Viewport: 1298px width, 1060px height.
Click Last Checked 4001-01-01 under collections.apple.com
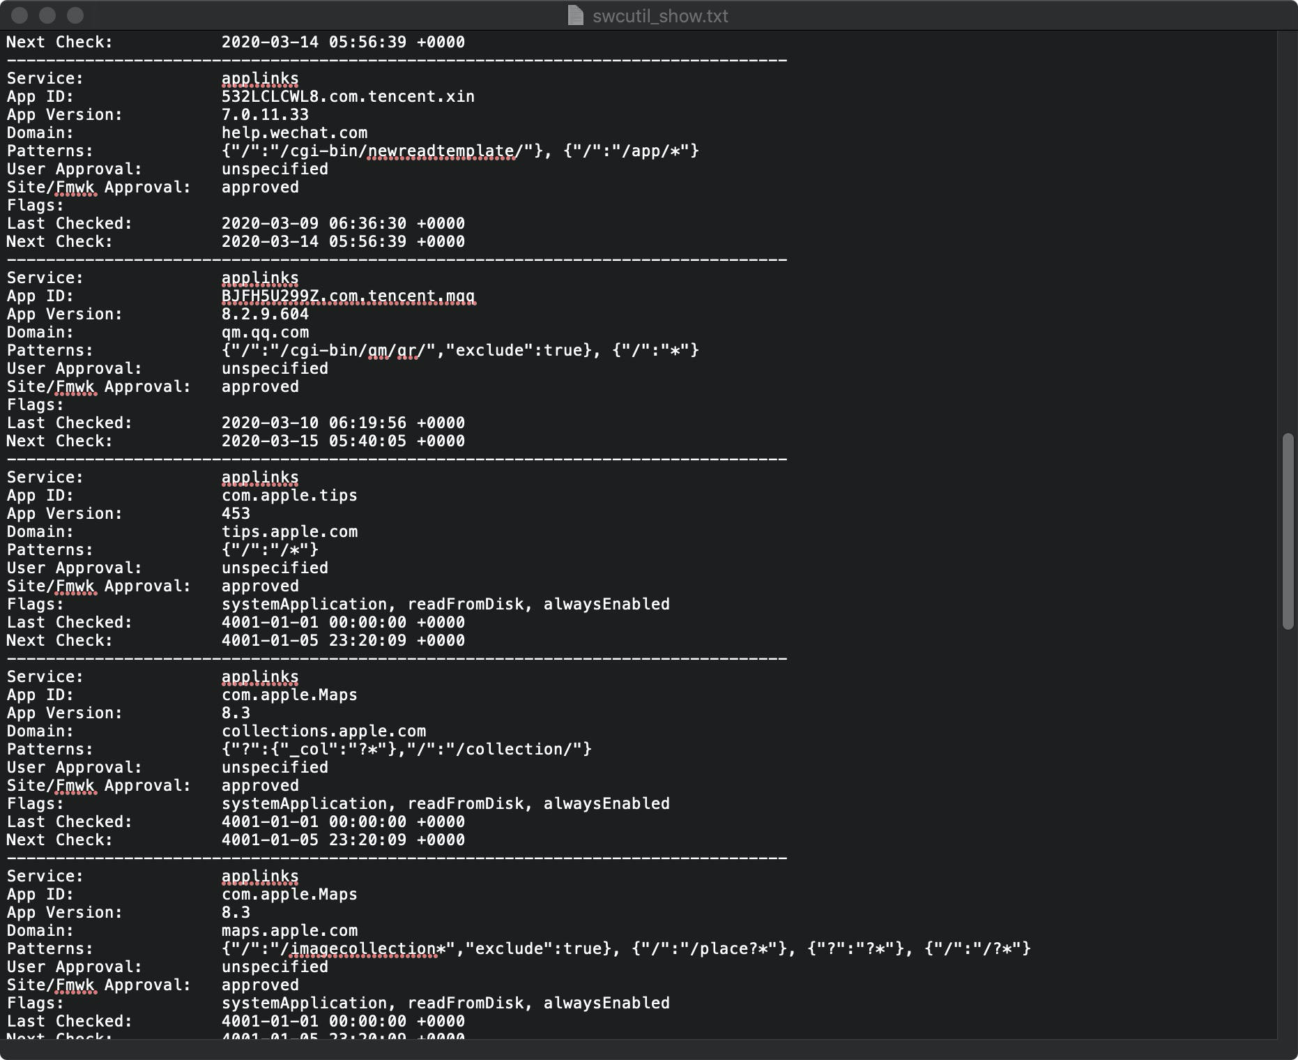coord(343,821)
